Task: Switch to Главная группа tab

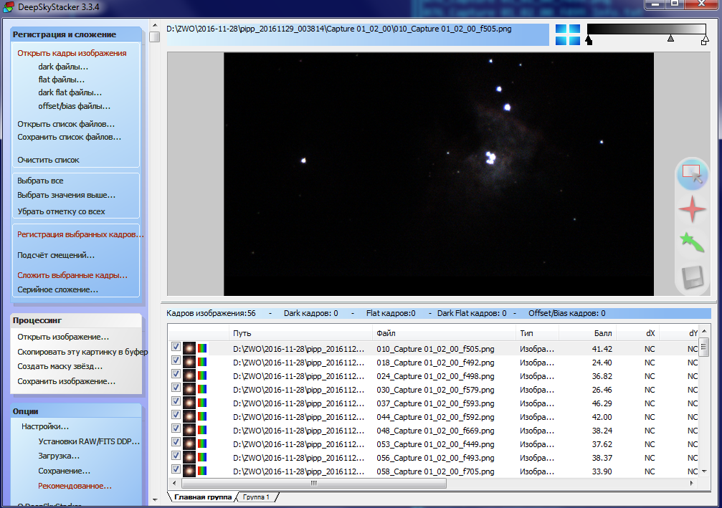Action: (x=203, y=497)
